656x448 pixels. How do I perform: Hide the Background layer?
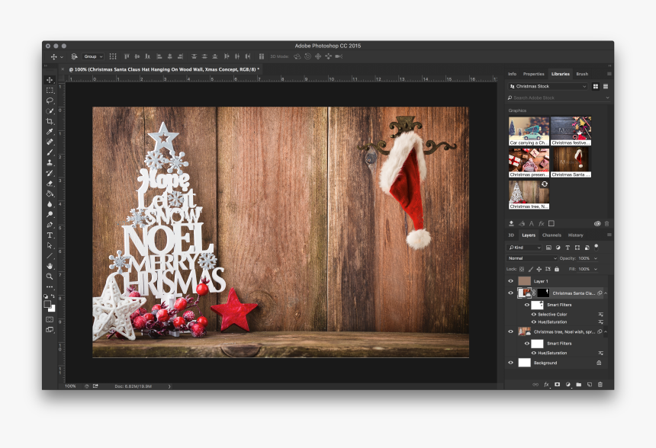coord(510,362)
